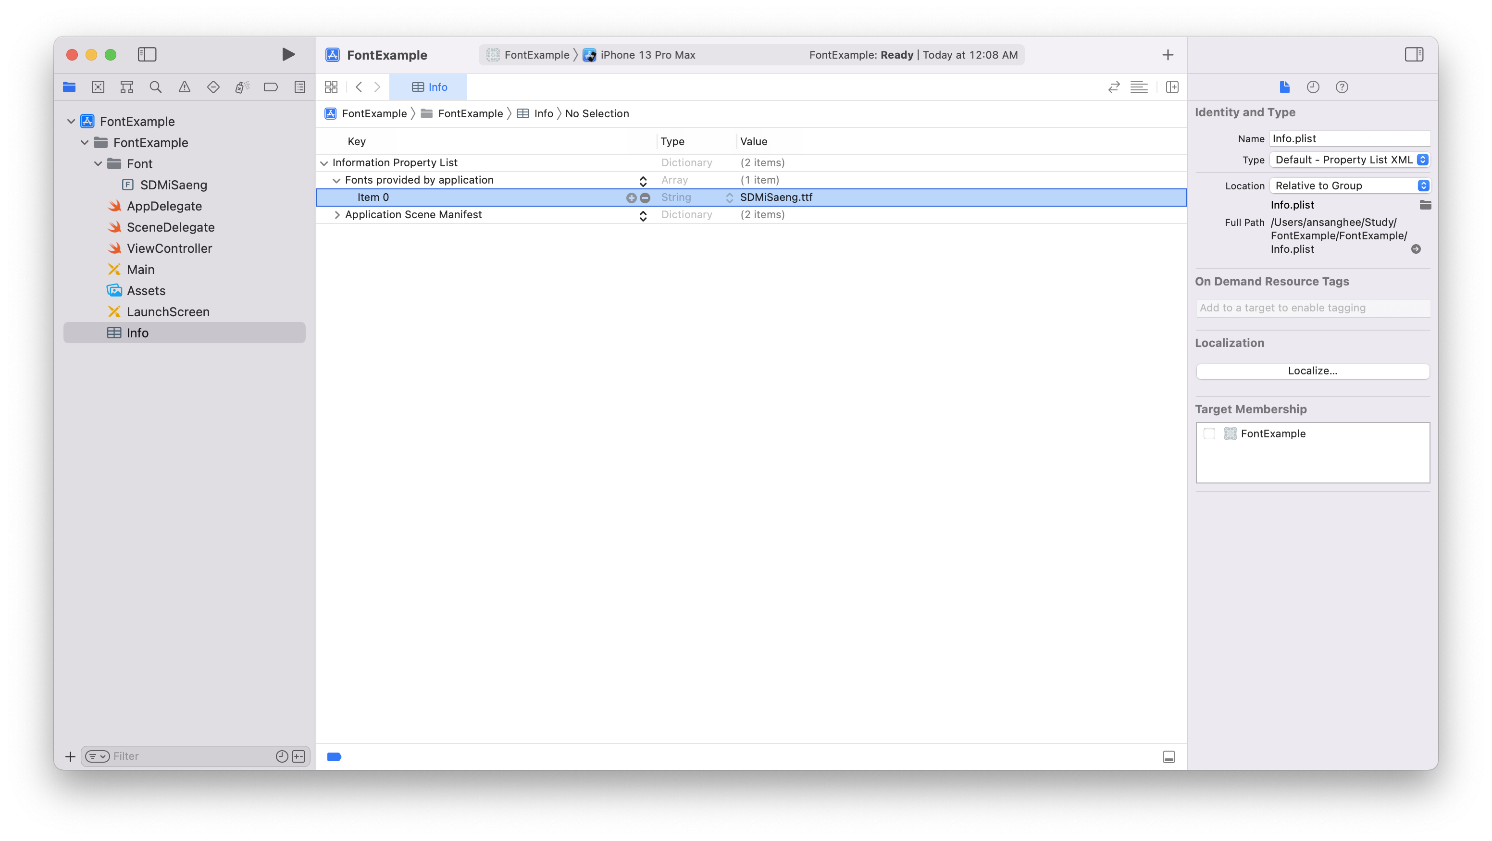Toggle the inspector panel visibility
Viewport: 1492px width, 841px height.
pos(1414,54)
